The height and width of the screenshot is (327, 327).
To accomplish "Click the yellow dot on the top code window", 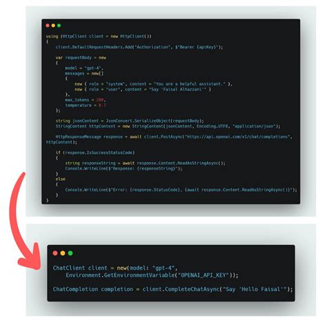I will point(53,26).
